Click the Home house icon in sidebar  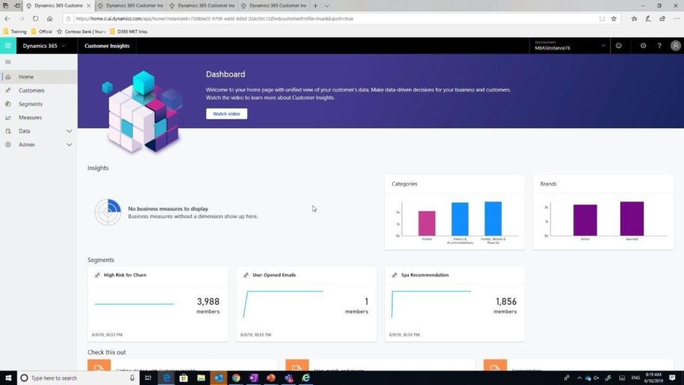(x=8, y=77)
